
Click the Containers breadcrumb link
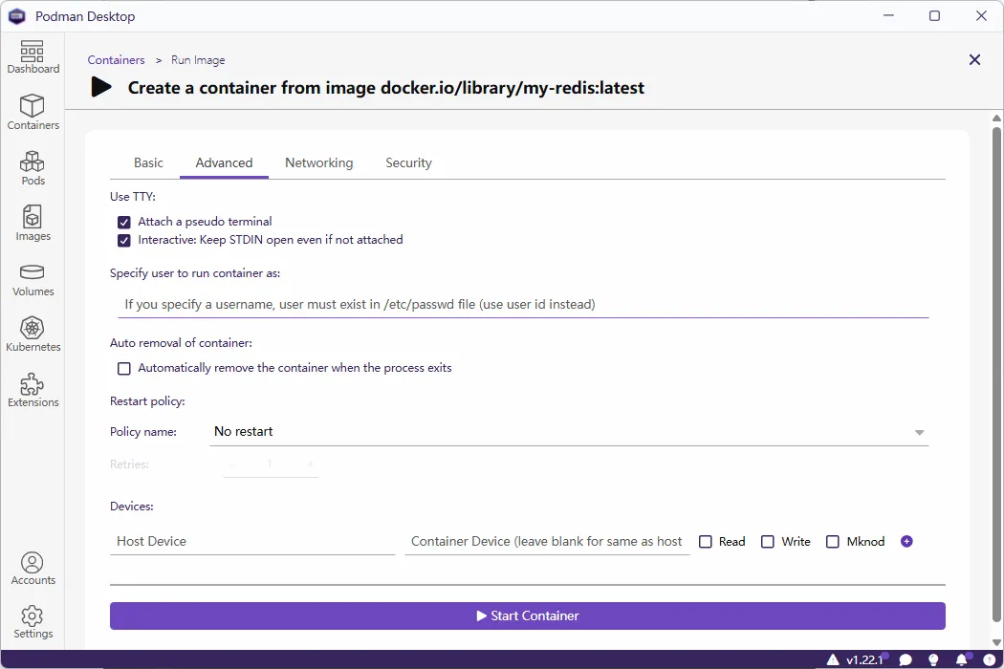coord(116,60)
